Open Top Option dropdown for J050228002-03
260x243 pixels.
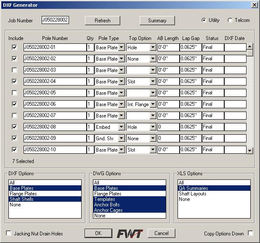(x=153, y=70)
